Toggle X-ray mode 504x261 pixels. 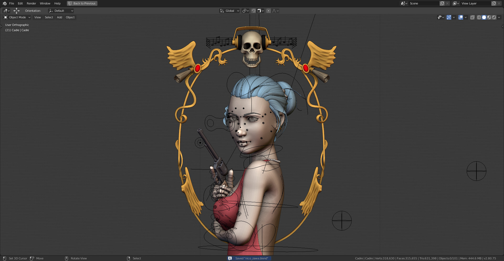click(472, 17)
